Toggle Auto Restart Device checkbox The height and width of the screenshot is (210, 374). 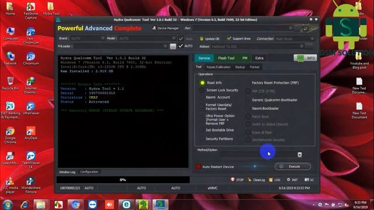tap(198, 166)
